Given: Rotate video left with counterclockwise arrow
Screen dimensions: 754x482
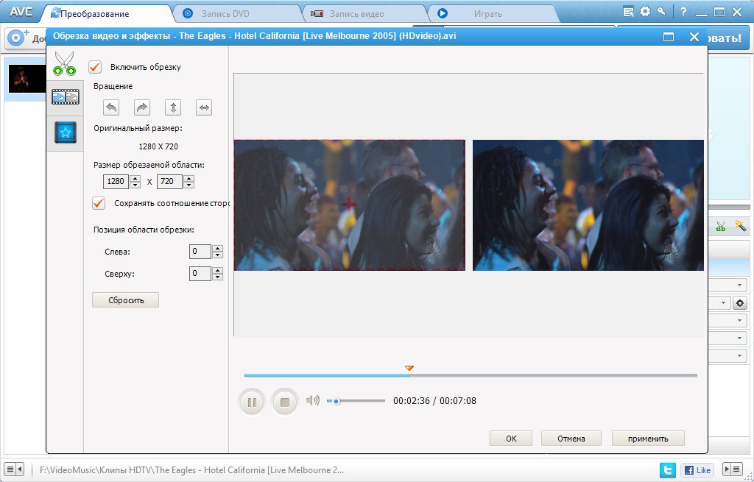Looking at the screenshot, I should point(110,108).
